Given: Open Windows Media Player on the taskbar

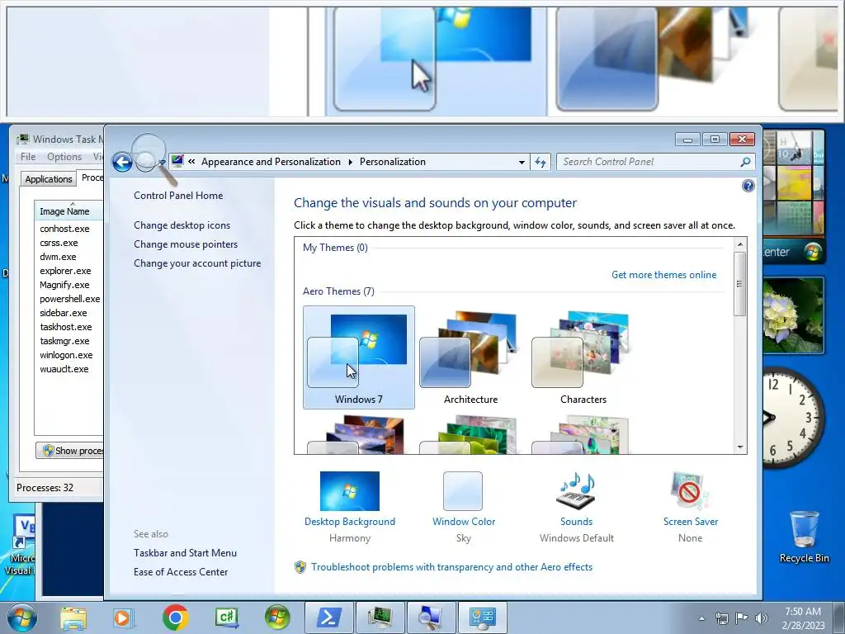Looking at the screenshot, I should [x=124, y=617].
